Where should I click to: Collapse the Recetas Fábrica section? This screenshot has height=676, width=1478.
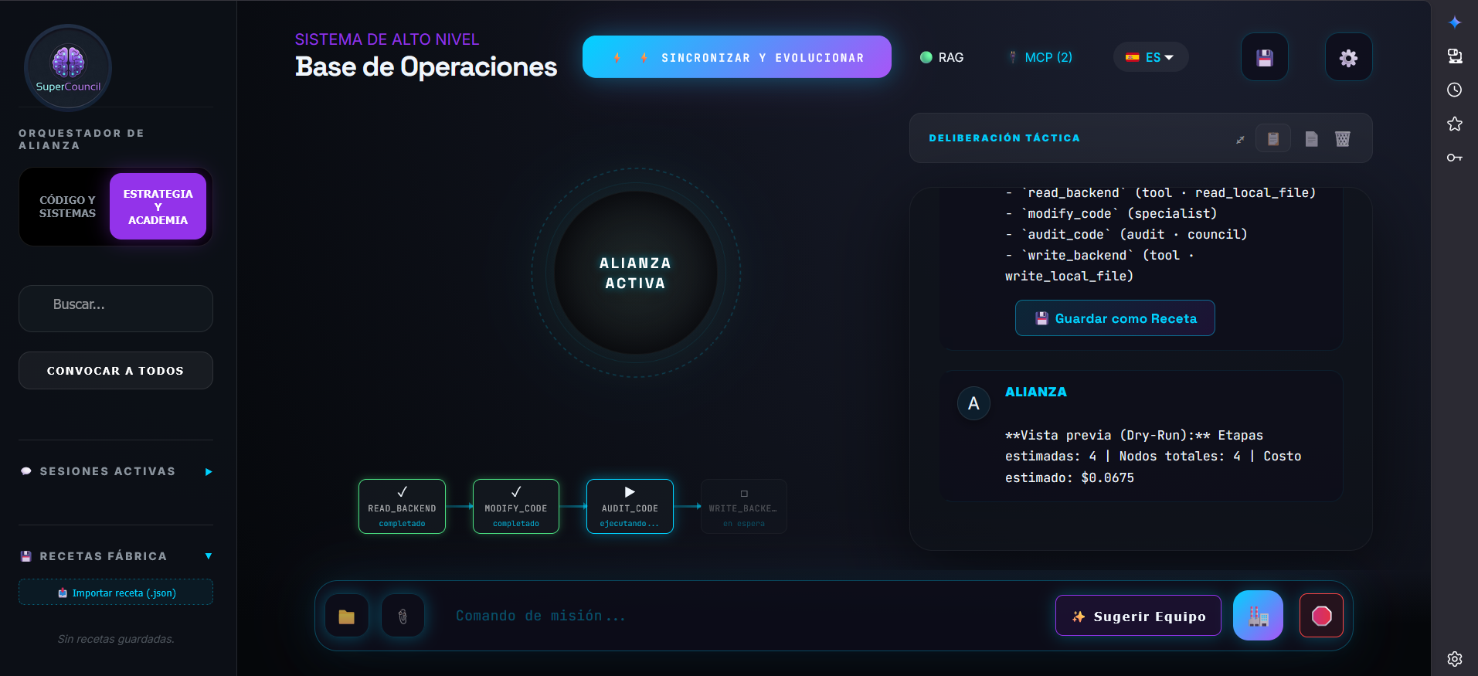[116, 556]
